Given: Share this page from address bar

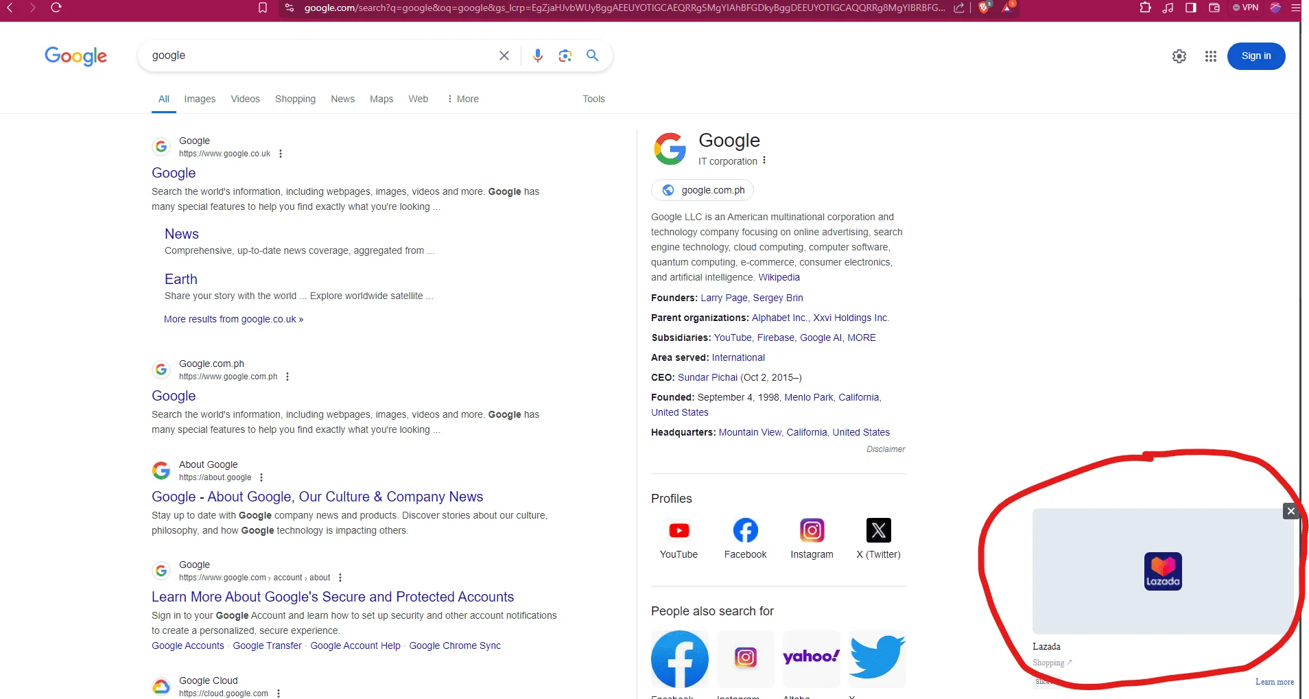Looking at the screenshot, I should click(959, 8).
